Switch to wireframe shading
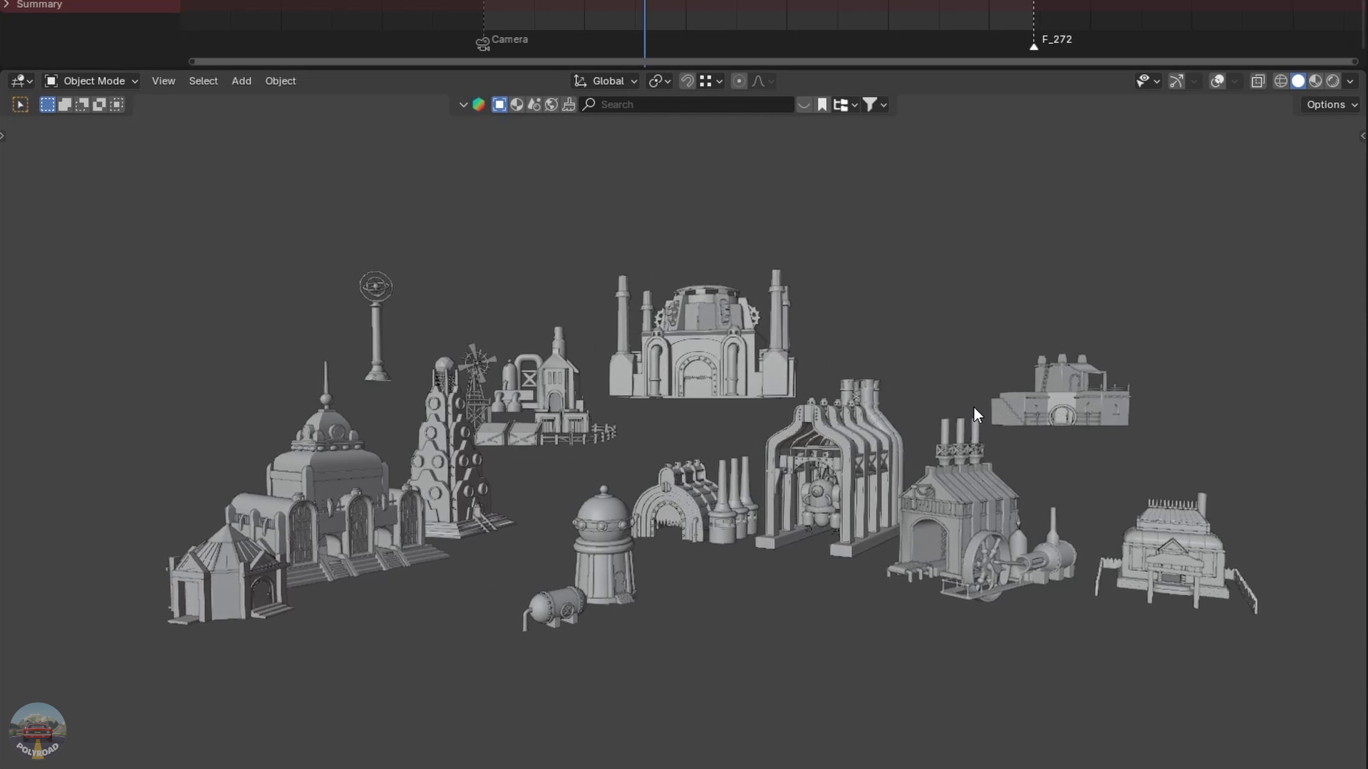Viewport: 1368px width, 769px height. [x=1281, y=81]
